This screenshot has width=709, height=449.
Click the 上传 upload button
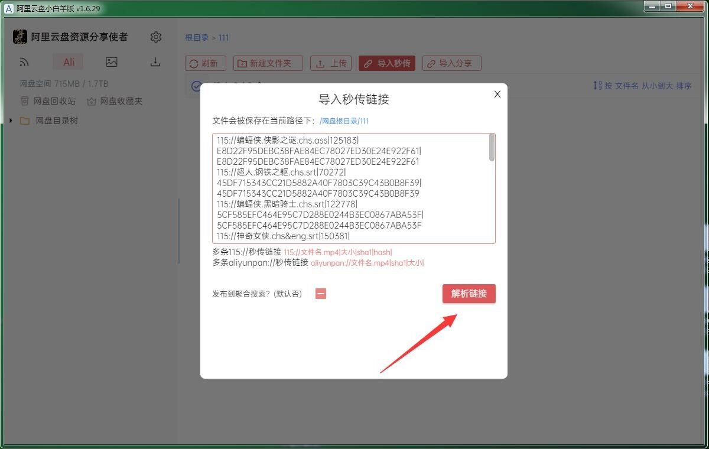(x=331, y=63)
